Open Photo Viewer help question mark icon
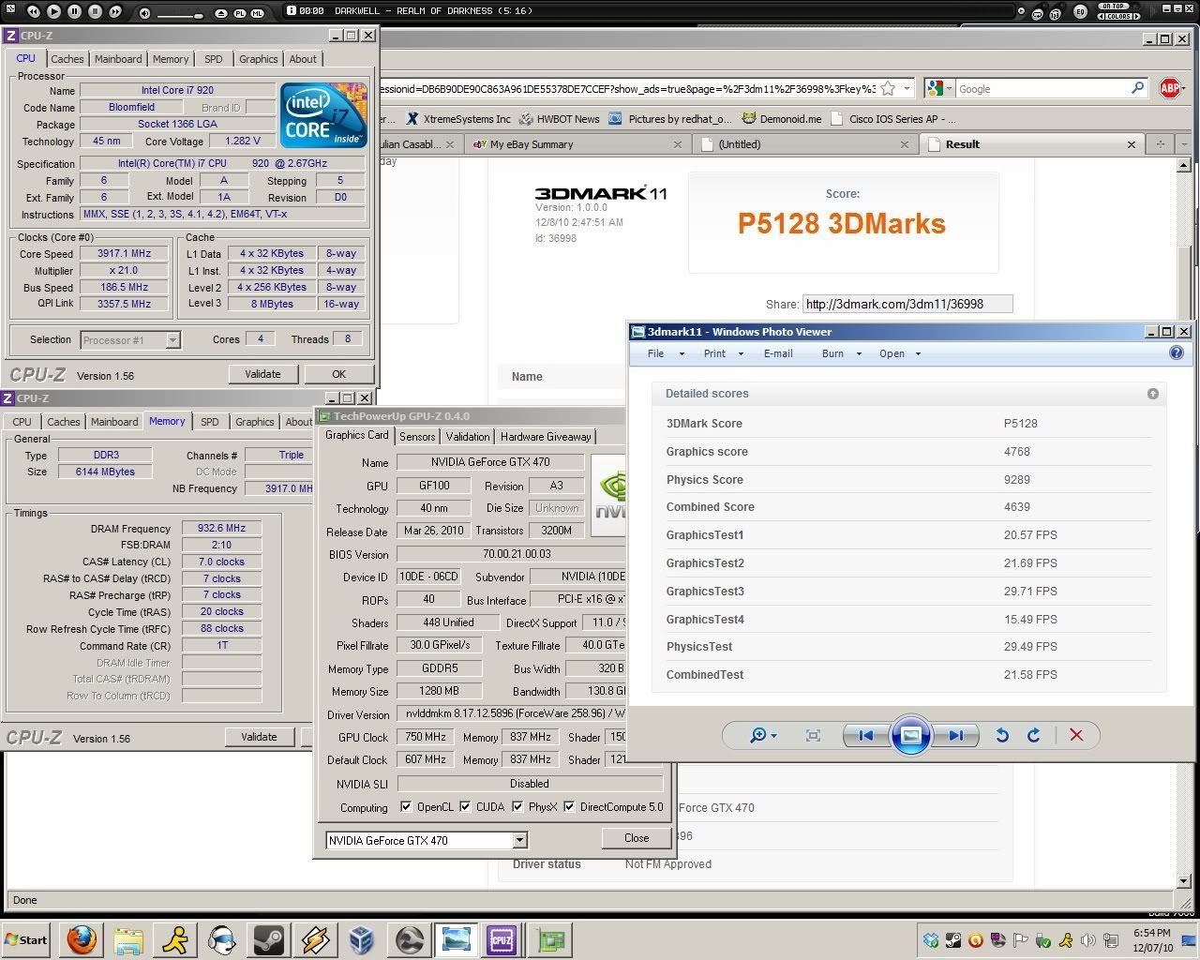The width and height of the screenshot is (1200, 960). [1177, 353]
